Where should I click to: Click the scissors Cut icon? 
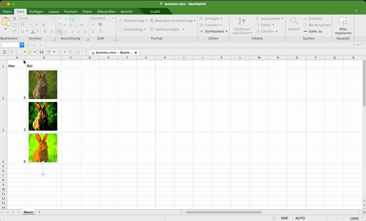[14, 18]
